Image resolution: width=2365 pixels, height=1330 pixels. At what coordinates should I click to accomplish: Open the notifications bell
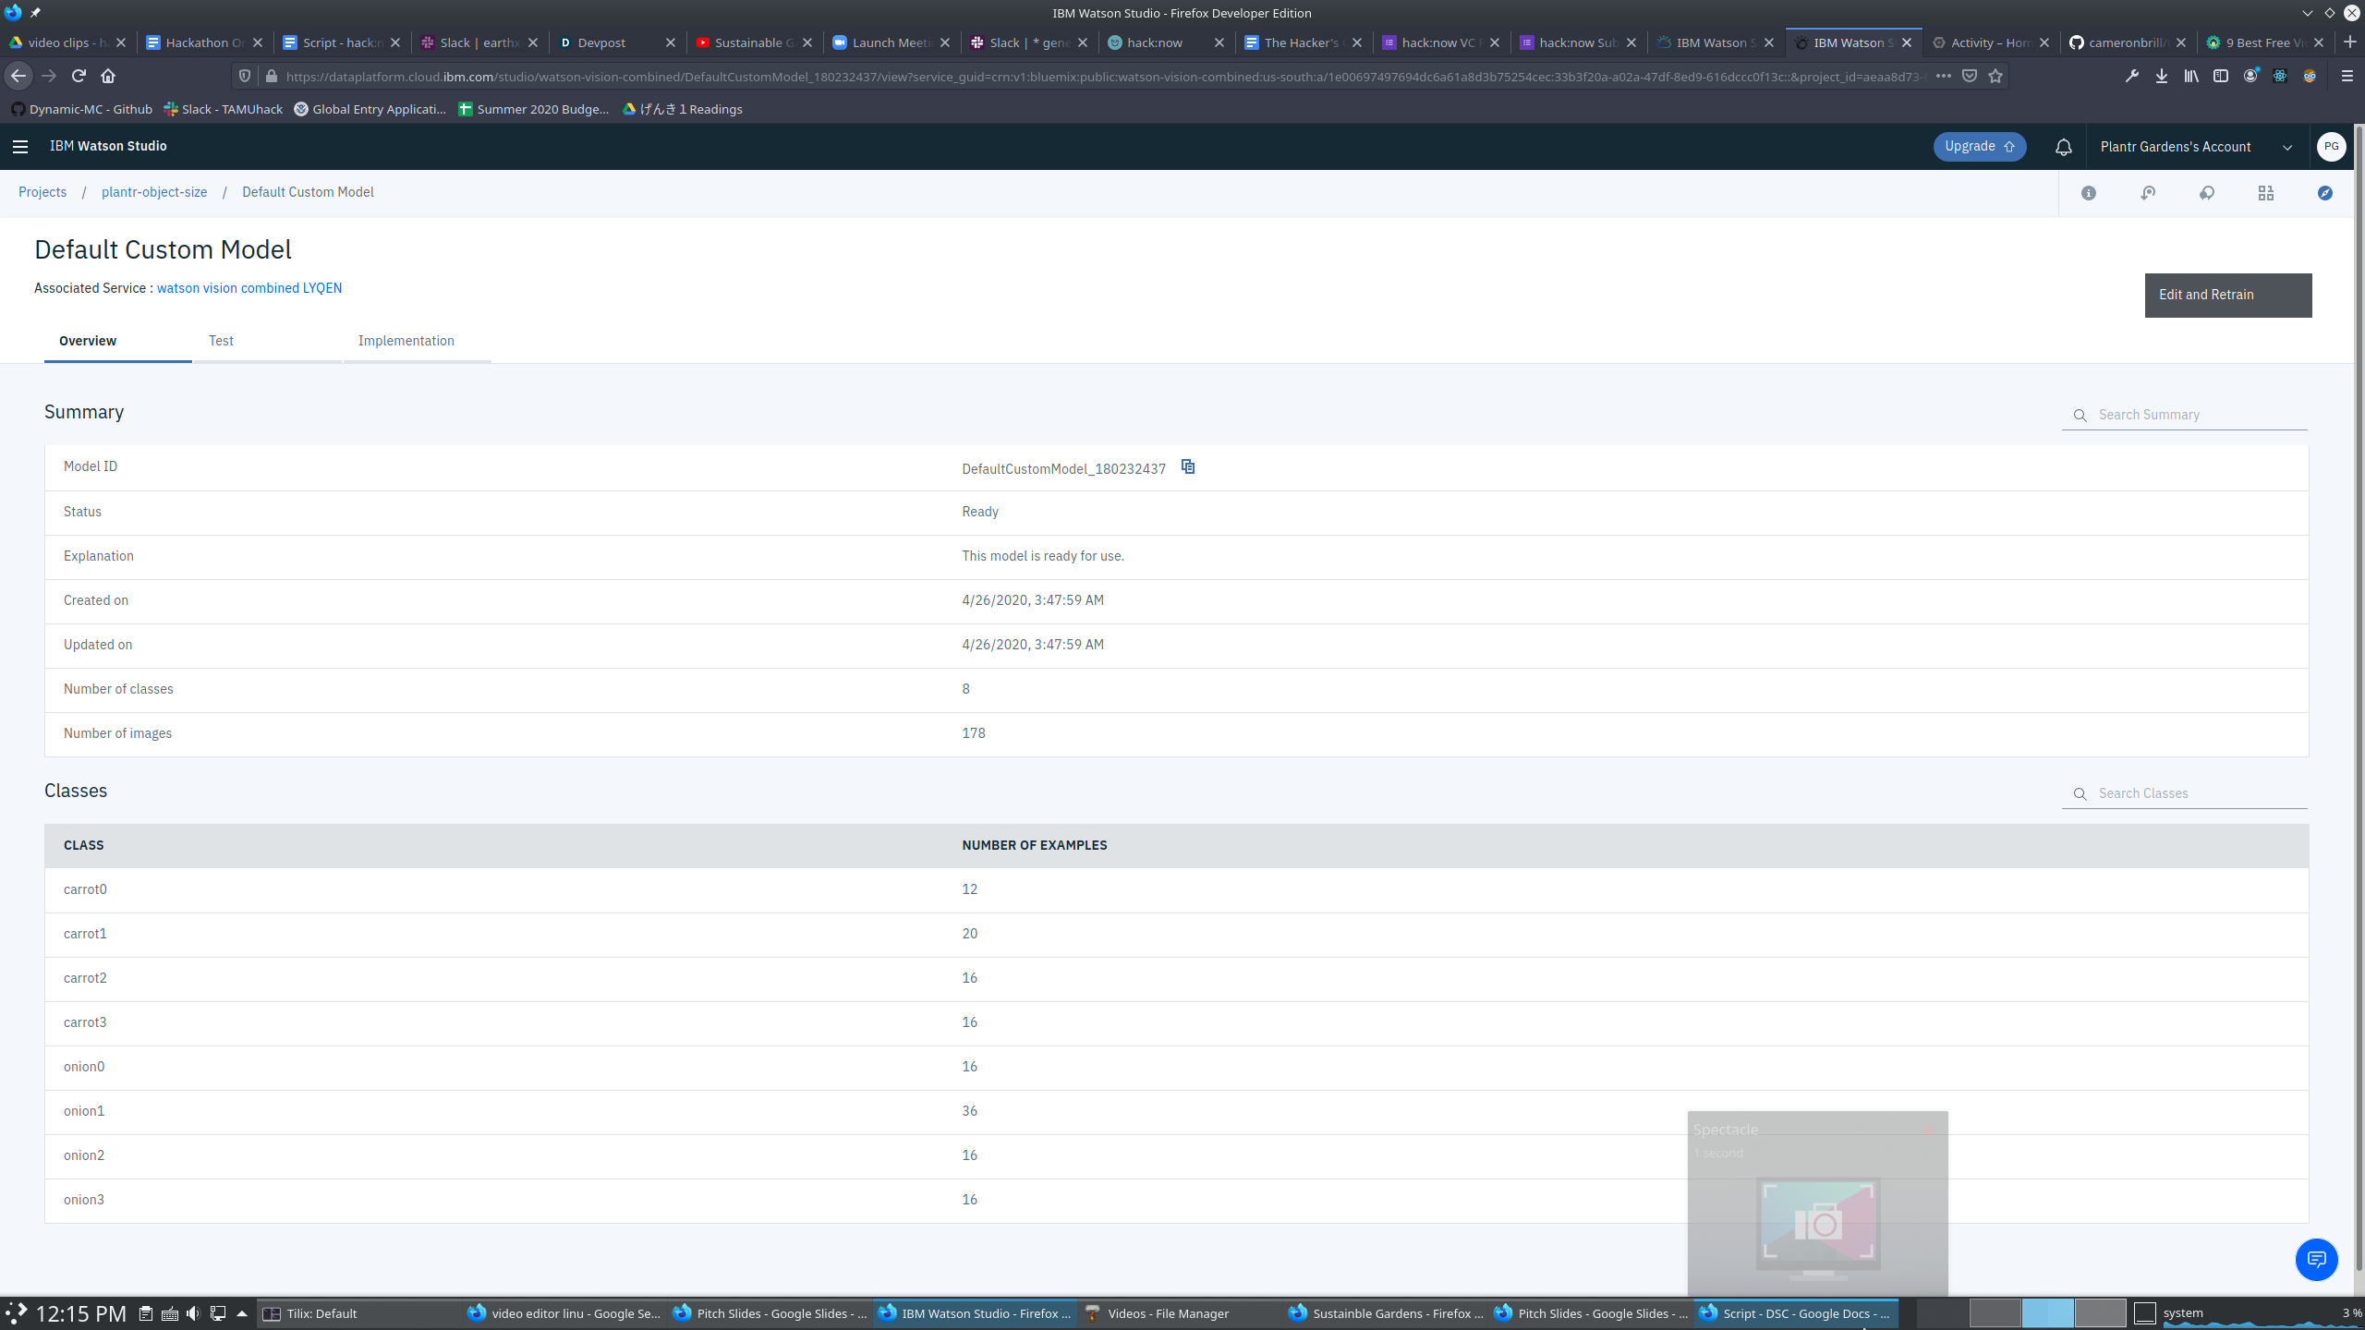[2063, 147]
